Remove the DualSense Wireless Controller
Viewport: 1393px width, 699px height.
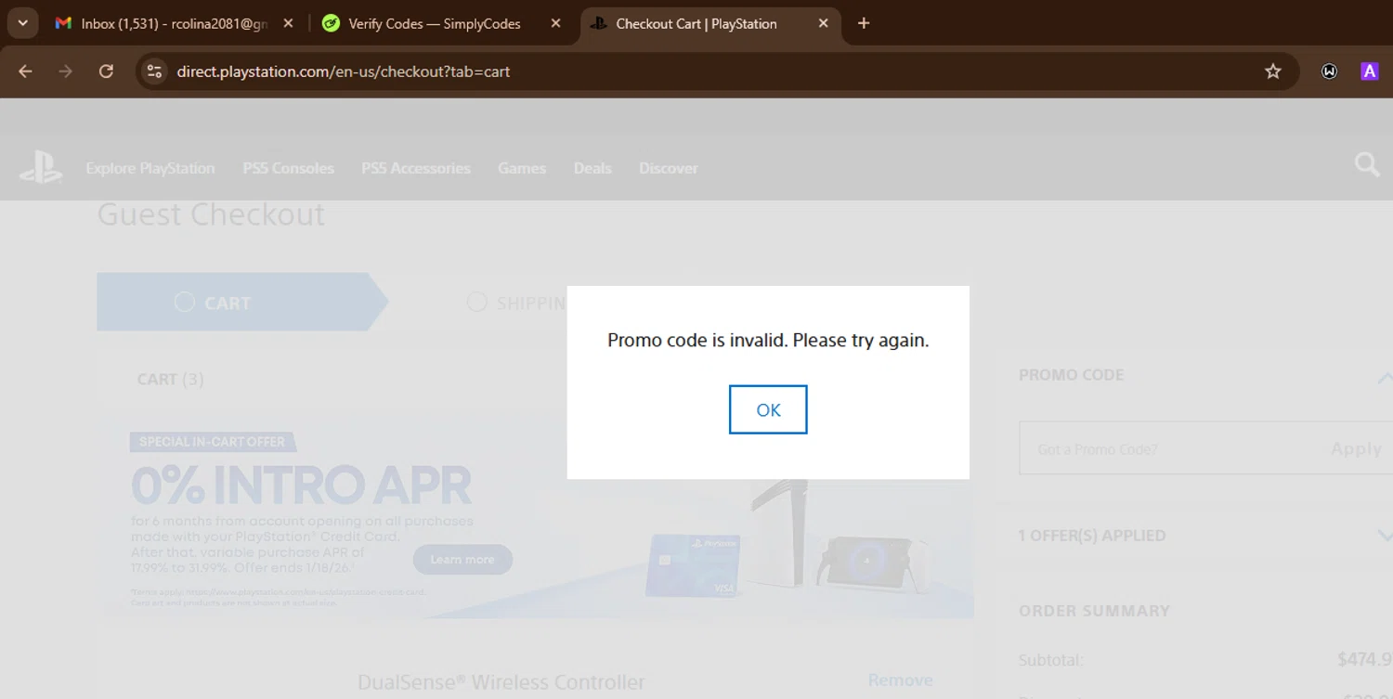coord(900,680)
